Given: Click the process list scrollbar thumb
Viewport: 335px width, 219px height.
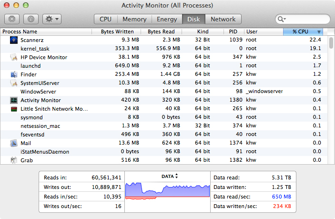Looking at the screenshot, I should tap(331, 43).
